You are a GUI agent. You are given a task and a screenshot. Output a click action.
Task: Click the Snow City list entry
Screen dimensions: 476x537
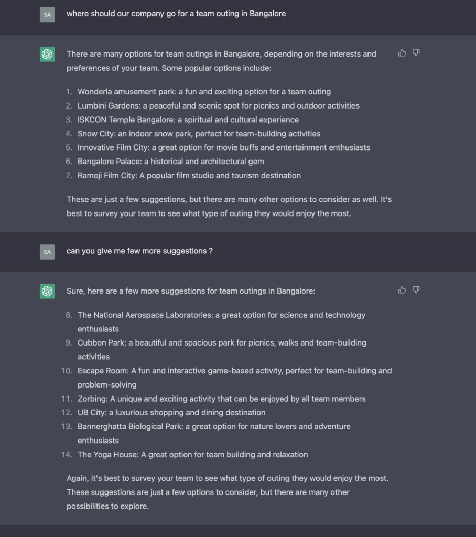(199, 134)
